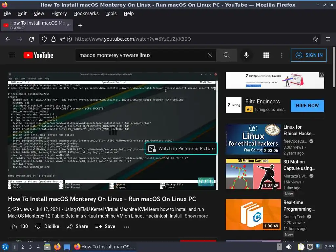Click the blocked autoplay icon in URL bar
336x252 pixels.
click(x=69, y=39)
